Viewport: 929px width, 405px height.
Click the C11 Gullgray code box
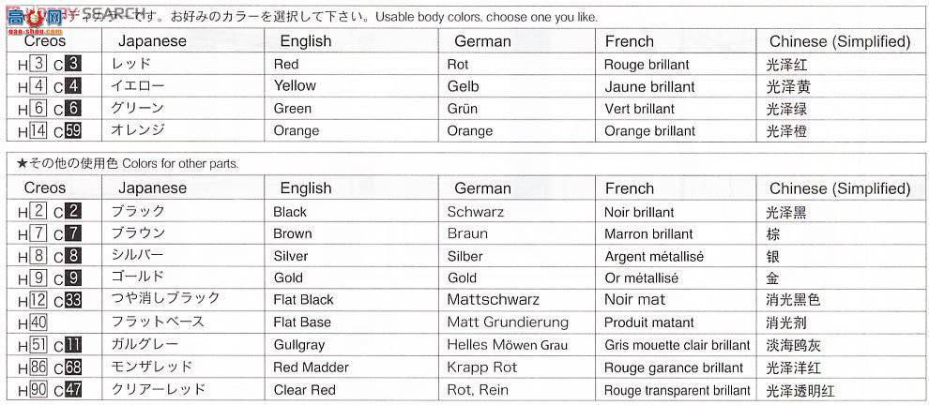pyautogui.click(x=72, y=345)
